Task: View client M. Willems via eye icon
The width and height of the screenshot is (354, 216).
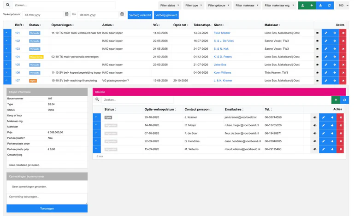Action: [315, 149]
